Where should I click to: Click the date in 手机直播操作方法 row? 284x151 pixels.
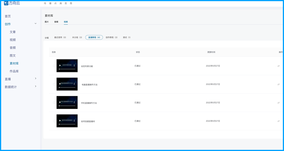point(213,103)
